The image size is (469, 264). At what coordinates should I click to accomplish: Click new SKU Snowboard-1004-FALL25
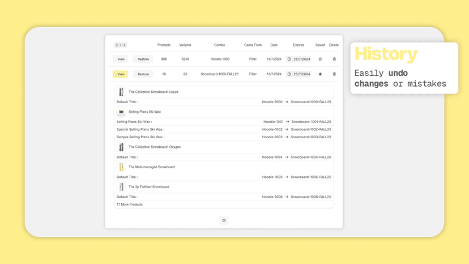(311, 157)
